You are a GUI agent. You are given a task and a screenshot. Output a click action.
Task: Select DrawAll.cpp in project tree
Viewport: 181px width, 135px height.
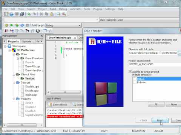(x=32, y=66)
